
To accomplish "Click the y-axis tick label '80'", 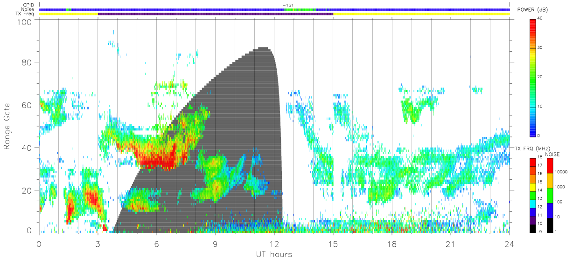I will 28,62.
